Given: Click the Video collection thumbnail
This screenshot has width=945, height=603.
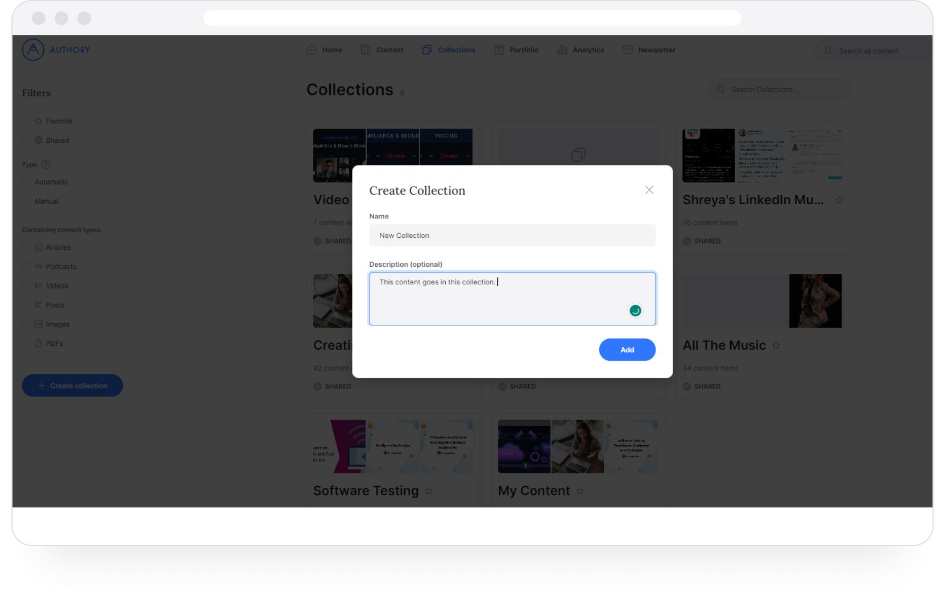Looking at the screenshot, I should pyautogui.click(x=393, y=147).
